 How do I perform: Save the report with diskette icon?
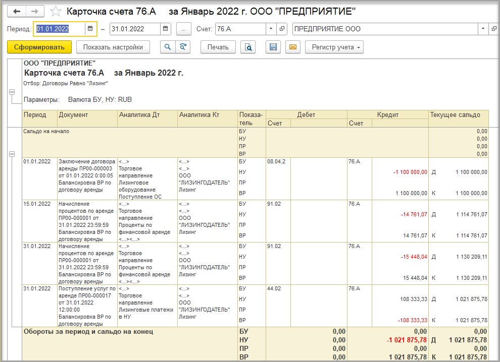click(x=273, y=47)
